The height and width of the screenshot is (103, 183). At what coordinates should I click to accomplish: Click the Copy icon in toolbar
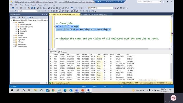[66, 8]
